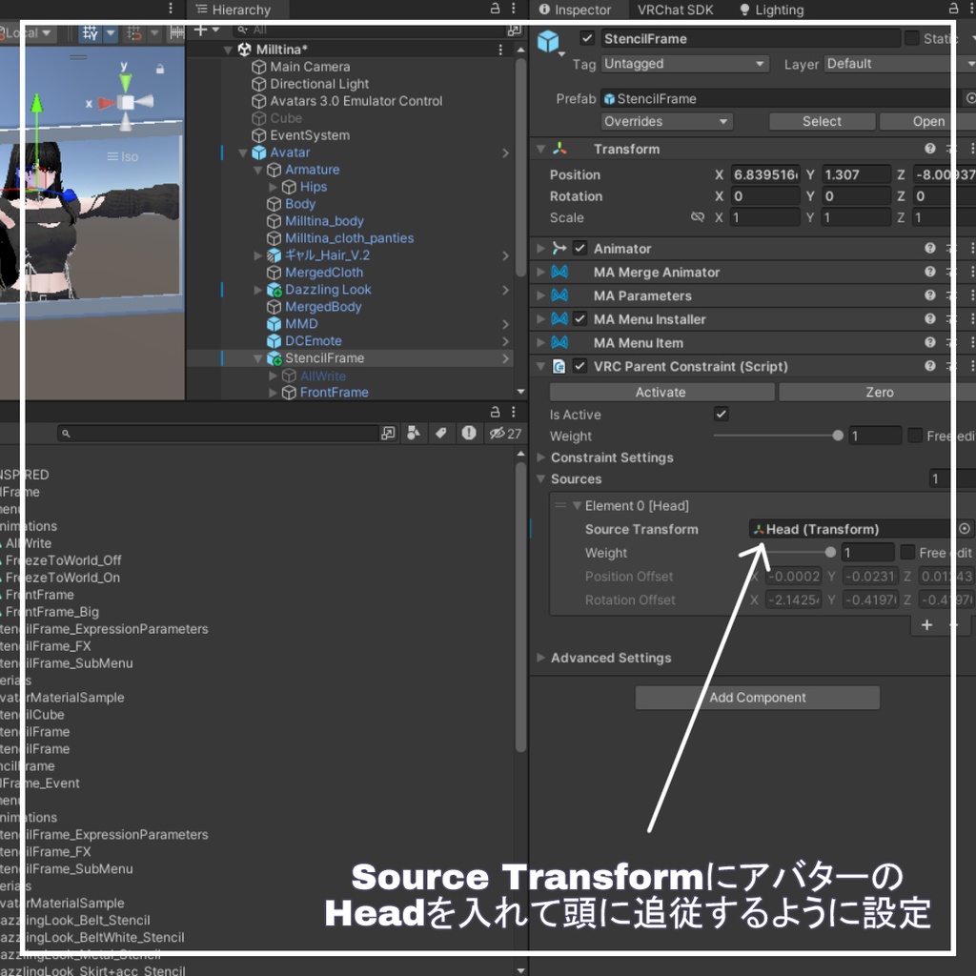Viewport: 976px width, 976px height.
Task: Toggle the Animator enabled checkbox
Action: (x=579, y=249)
